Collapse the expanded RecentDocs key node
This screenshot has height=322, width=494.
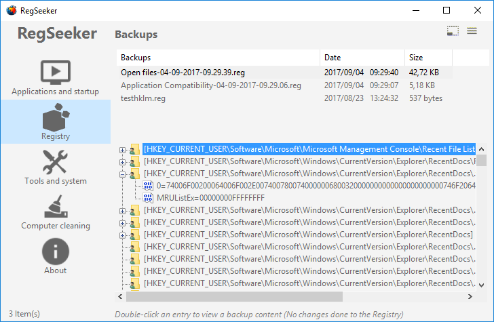pos(122,174)
